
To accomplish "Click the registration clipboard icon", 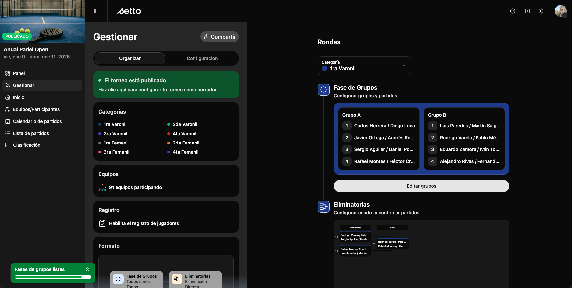I will [102, 223].
